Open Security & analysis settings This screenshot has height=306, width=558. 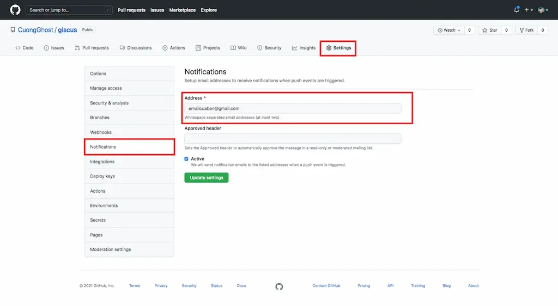coord(129,103)
